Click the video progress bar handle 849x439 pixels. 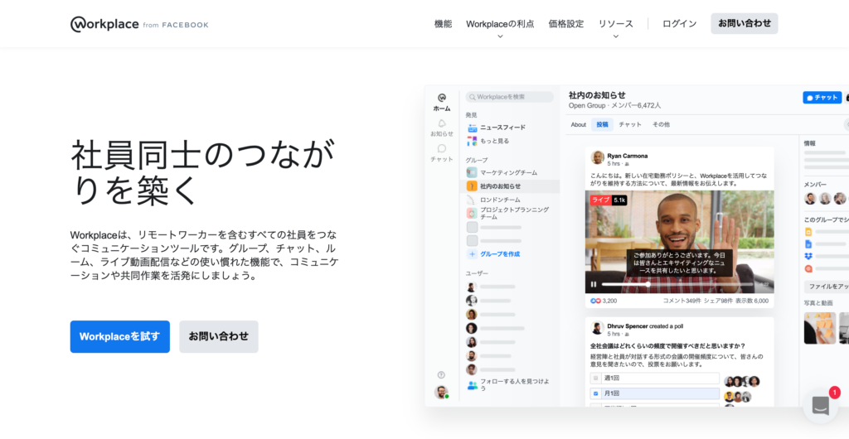tap(648, 284)
